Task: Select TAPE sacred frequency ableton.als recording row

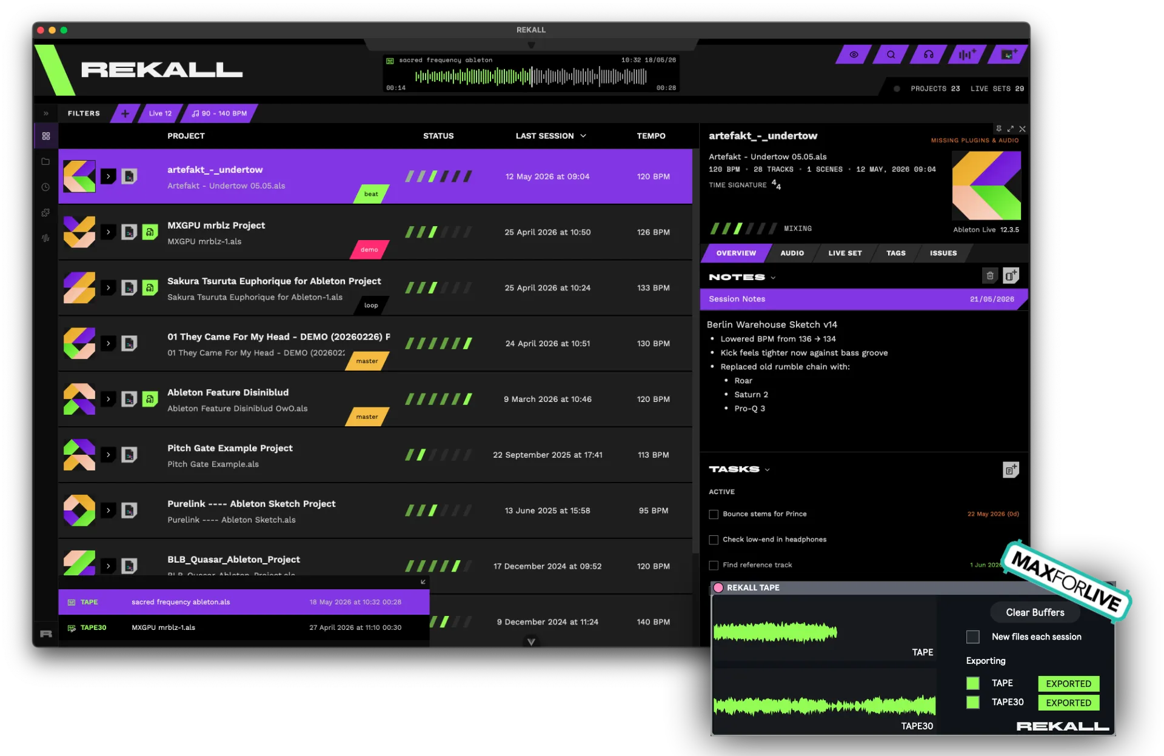Action: coord(244,602)
